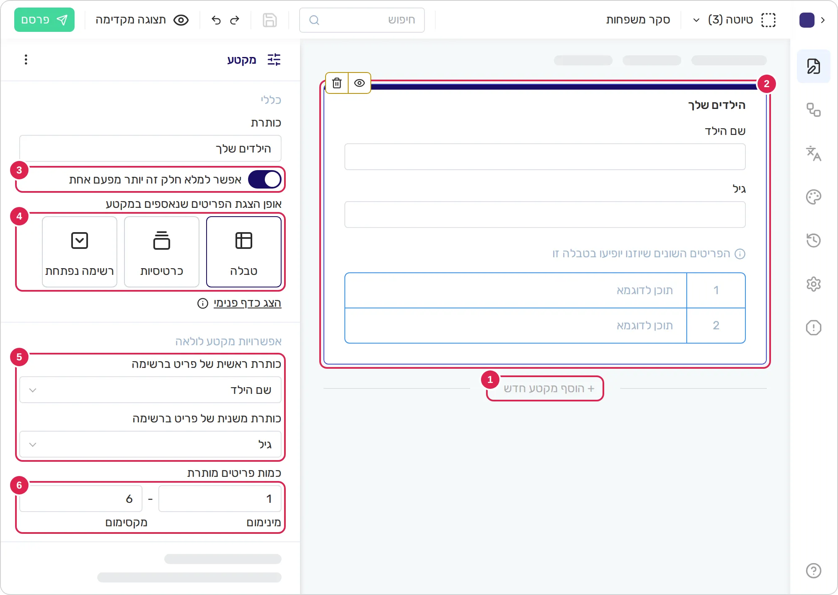Screen dimensions: 838x595
Task: Open the three-dot menu in מקטע panel
Action: (x=26, y=59)
